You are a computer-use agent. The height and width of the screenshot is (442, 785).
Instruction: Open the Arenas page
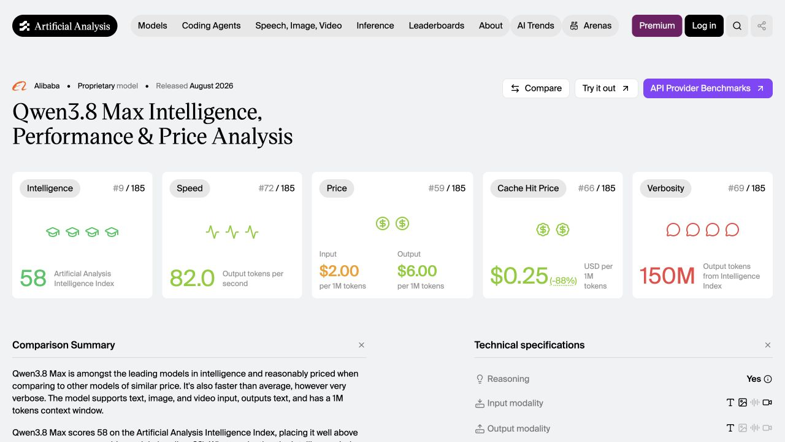591,26
